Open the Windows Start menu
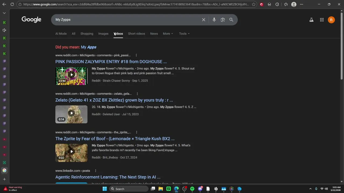This screenshot has width=344, height=193. coord(105,189)
